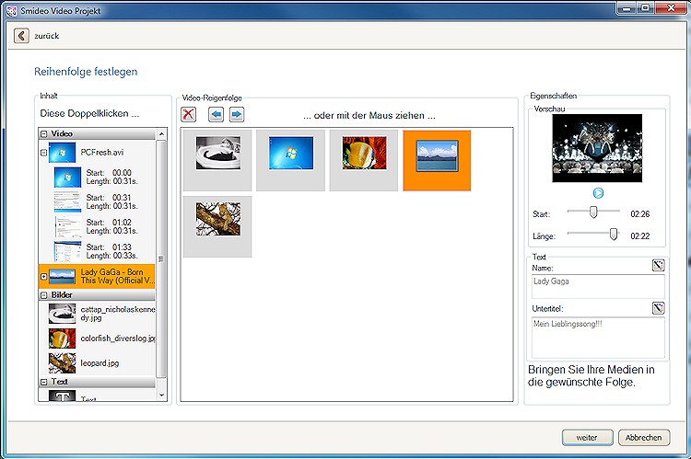Click the back arrow icon beside zurück
This screenshot has width=691, height=459.
tap(21, 36)
